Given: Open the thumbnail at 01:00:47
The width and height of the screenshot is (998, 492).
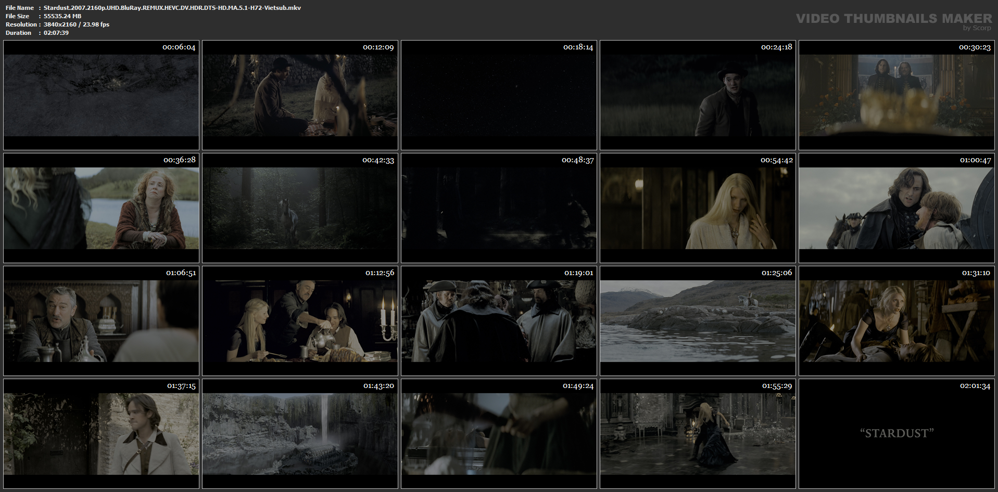Looking at the screenshot, I should point(896,208).
